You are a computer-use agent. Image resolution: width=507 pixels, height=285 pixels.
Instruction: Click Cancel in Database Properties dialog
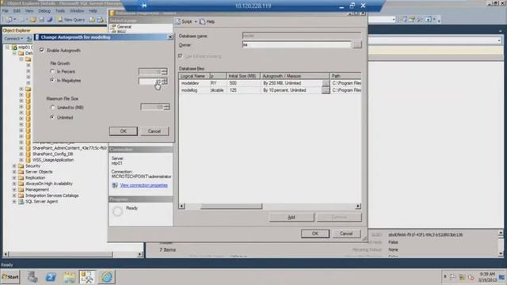pos(346,234)
